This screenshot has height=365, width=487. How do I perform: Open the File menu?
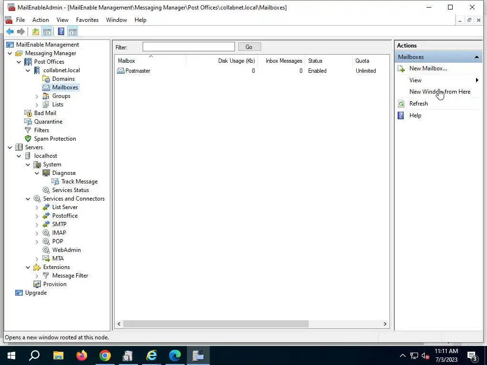click(20, 20)
